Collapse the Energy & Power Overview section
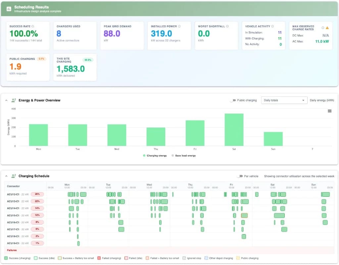 click(6, 100)
